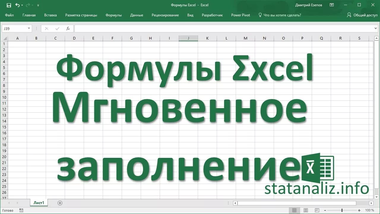Add a new sheet with plus button
Viewport: 380px width, 214px height.
60,203
